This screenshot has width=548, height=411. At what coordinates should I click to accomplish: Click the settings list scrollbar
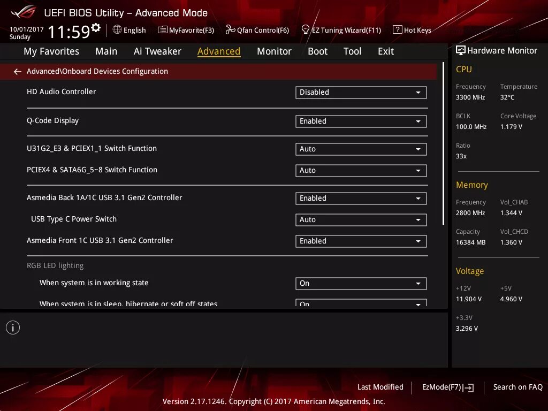(x=443, y=143)
